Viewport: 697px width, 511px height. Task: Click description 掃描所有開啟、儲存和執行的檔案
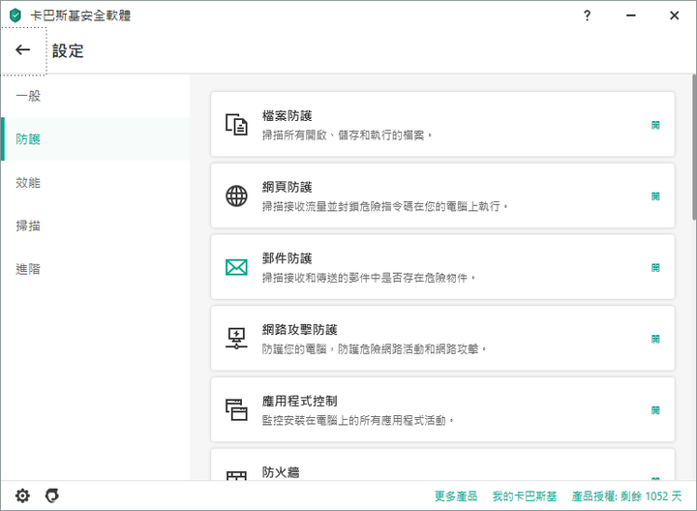pyautogui.click(x=348, y=135)
